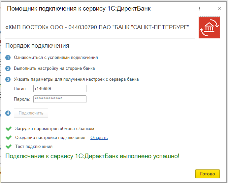228x183 pixels.
Task: Click checkmark beside Загрузка параметров обмена
Action: pyautogui.click(x=9, y=129)
